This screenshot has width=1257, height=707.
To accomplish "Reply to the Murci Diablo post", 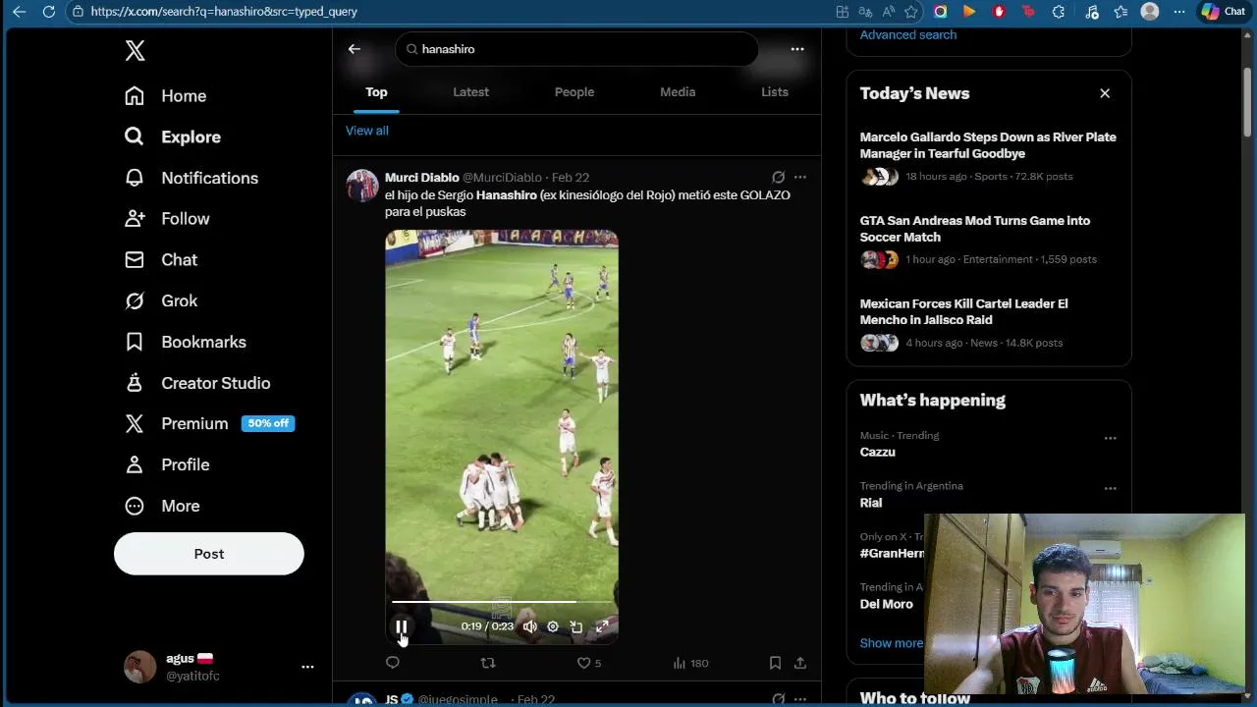I will (393, 663).
